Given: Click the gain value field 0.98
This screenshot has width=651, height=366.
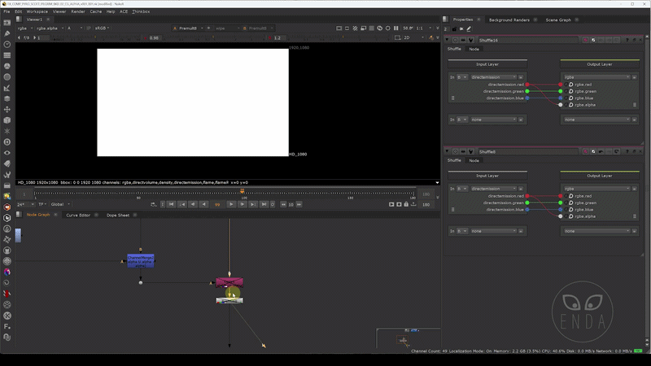Looking at the screenshot, I should pos(154,37).
